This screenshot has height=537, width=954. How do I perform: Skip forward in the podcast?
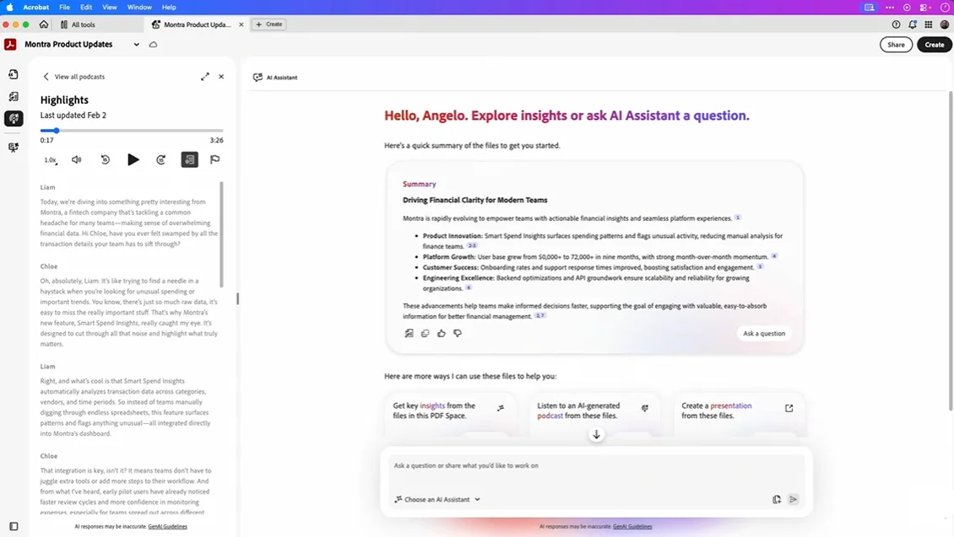point(161,160)
